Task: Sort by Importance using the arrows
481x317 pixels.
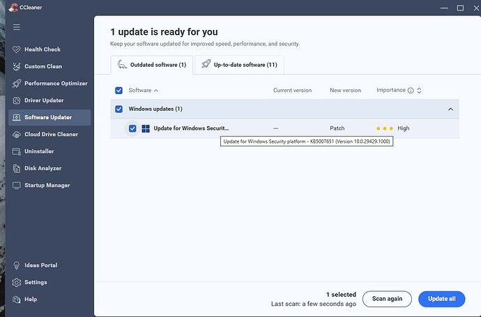Action: (x=419, y=91)
